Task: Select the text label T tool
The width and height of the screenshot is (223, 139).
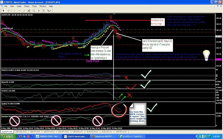Action: [44, 11]
